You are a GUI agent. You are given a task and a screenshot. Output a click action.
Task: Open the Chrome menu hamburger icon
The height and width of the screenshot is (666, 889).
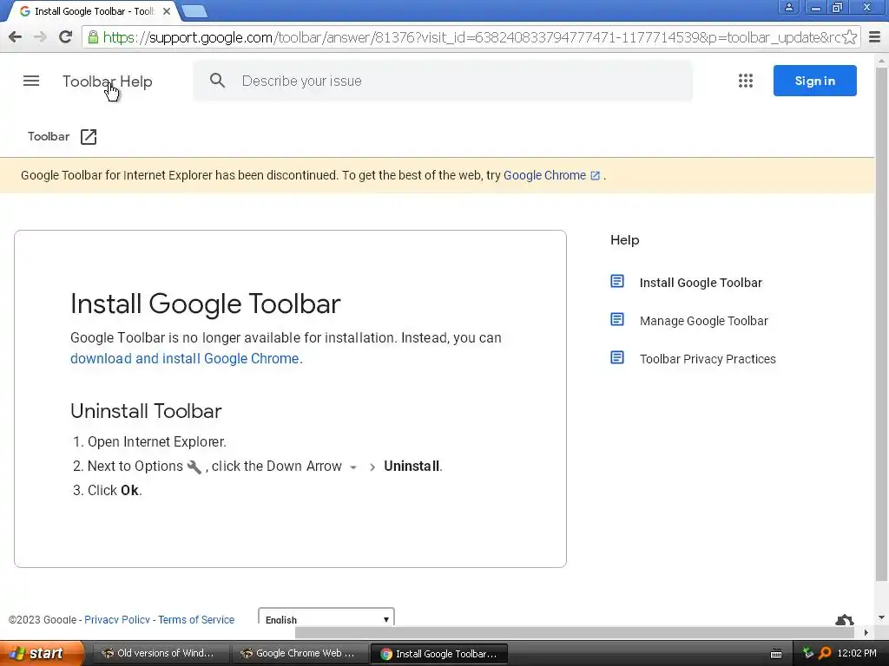click(x=875, y=37)
